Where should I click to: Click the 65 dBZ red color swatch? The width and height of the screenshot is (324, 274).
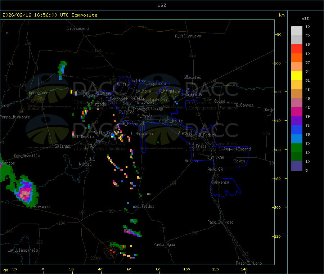tap(297, 49)
